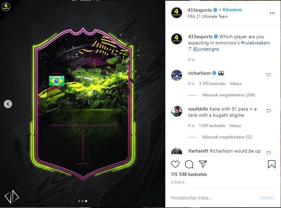Follow 433esports via Követem link

232,10
